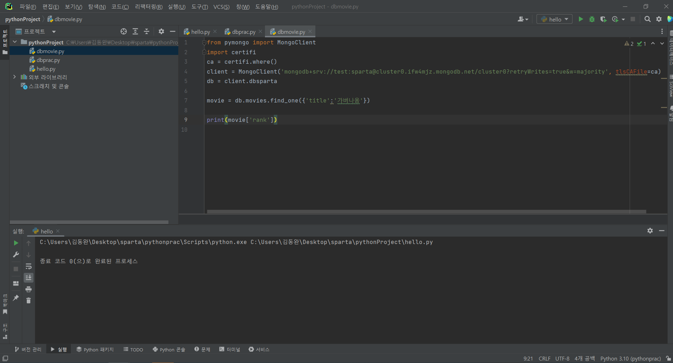Open the user account icon menu
The width and height of the screenshot is (673, 363).
coord(523,19)
